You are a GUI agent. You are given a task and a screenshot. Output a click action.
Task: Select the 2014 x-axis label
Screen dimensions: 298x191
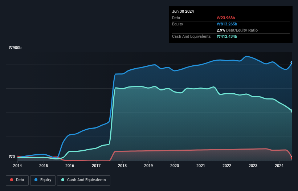click(17, 166)
